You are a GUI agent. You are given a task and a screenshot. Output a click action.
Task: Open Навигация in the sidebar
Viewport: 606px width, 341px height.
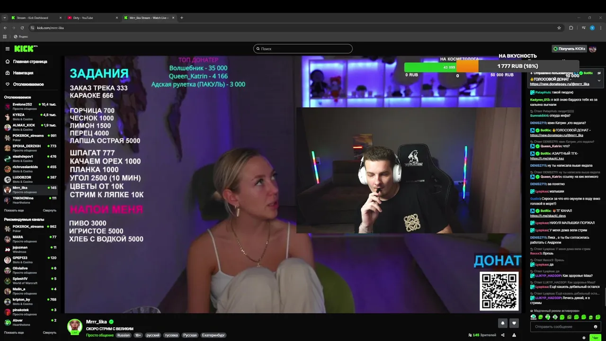(x=23, y=73)
